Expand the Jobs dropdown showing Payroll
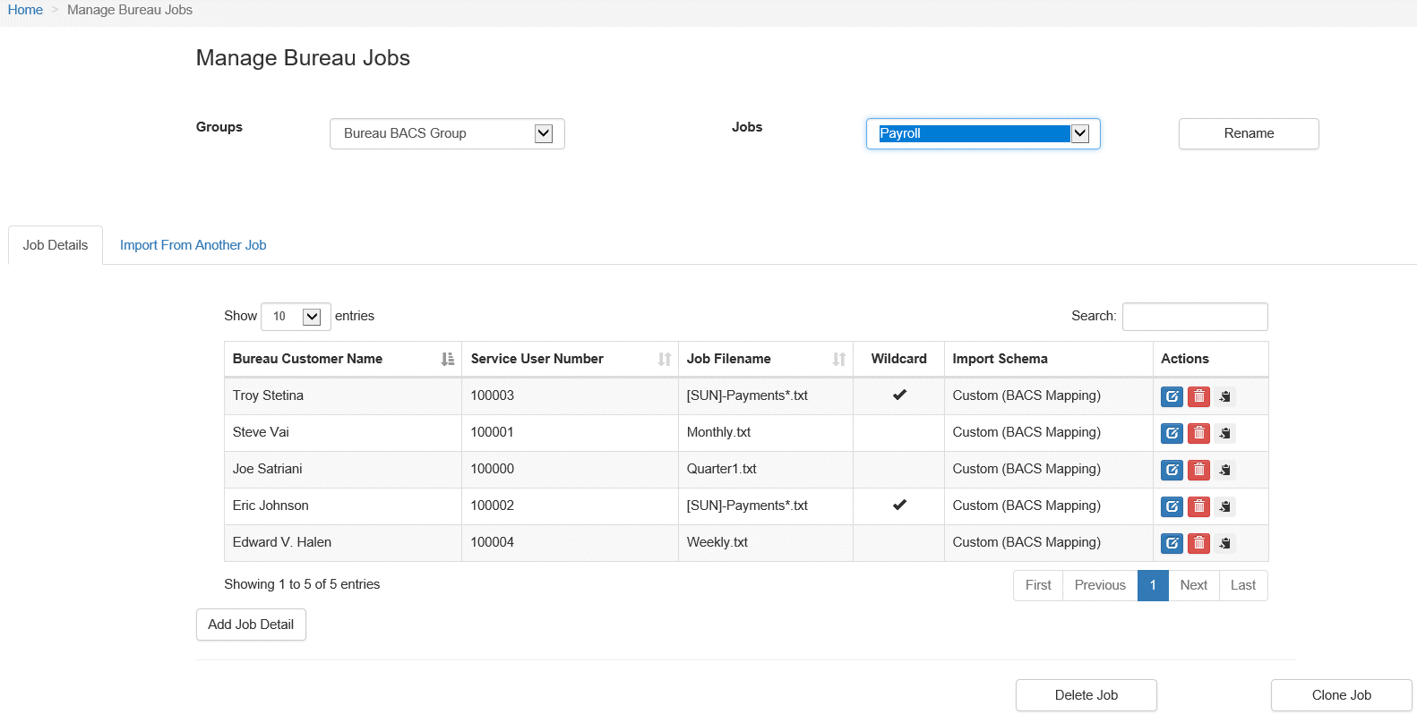This screenshot has width=1417, height=714. point(983,133)
